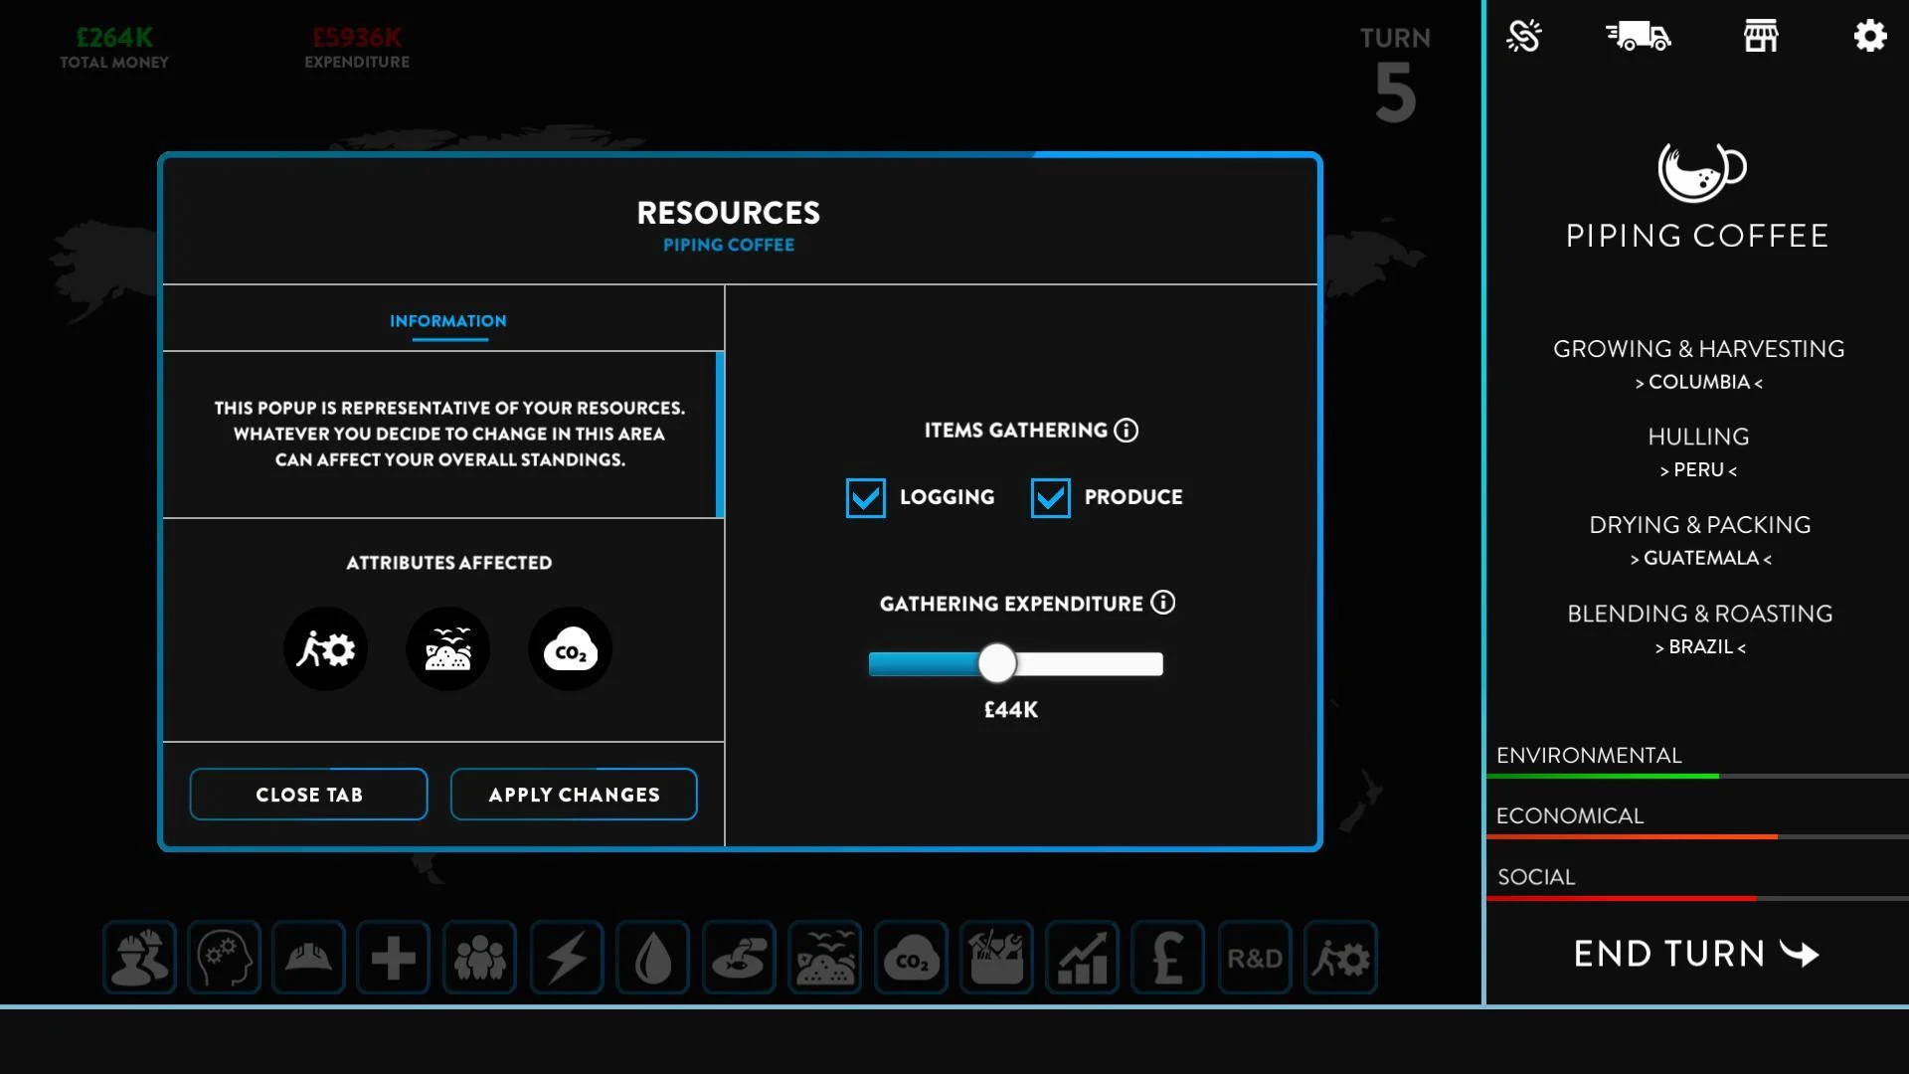Viewport: 1909px width, 1074px height.
Task: Select the head-with-gears mindset icon
Action: click(x=224, y=958)
